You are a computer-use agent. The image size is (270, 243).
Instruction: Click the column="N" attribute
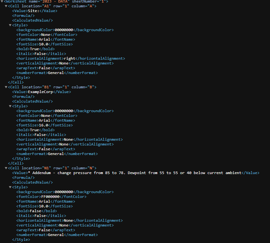coord(83,168)
